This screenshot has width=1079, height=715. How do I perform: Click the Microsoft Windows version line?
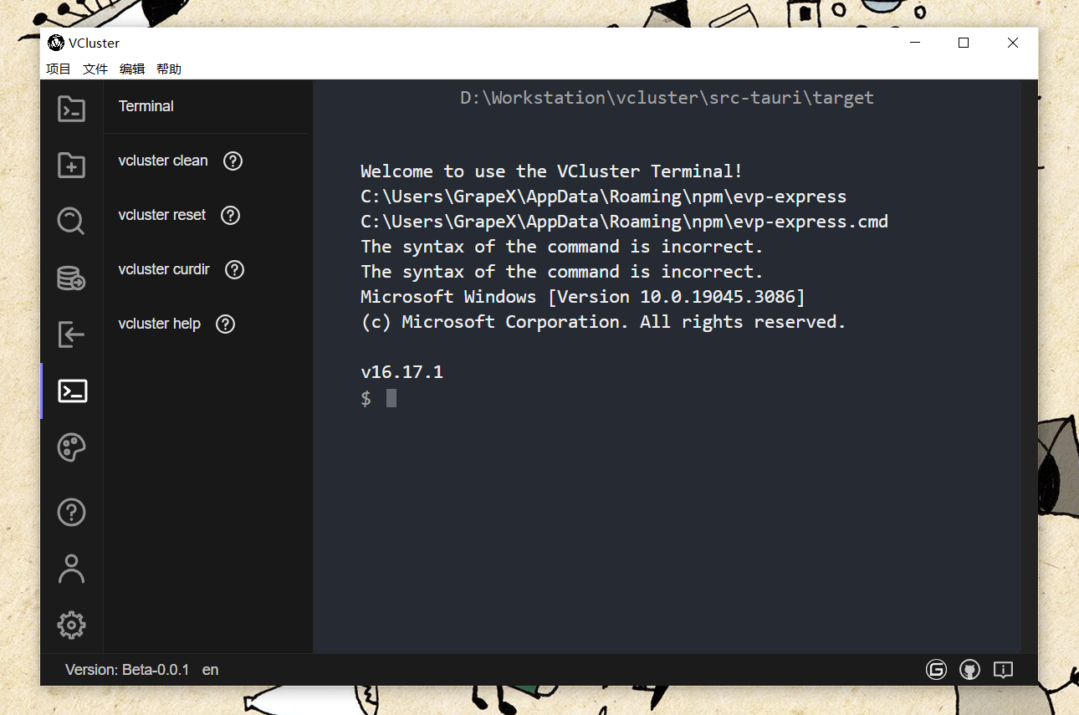click(583, 297)
